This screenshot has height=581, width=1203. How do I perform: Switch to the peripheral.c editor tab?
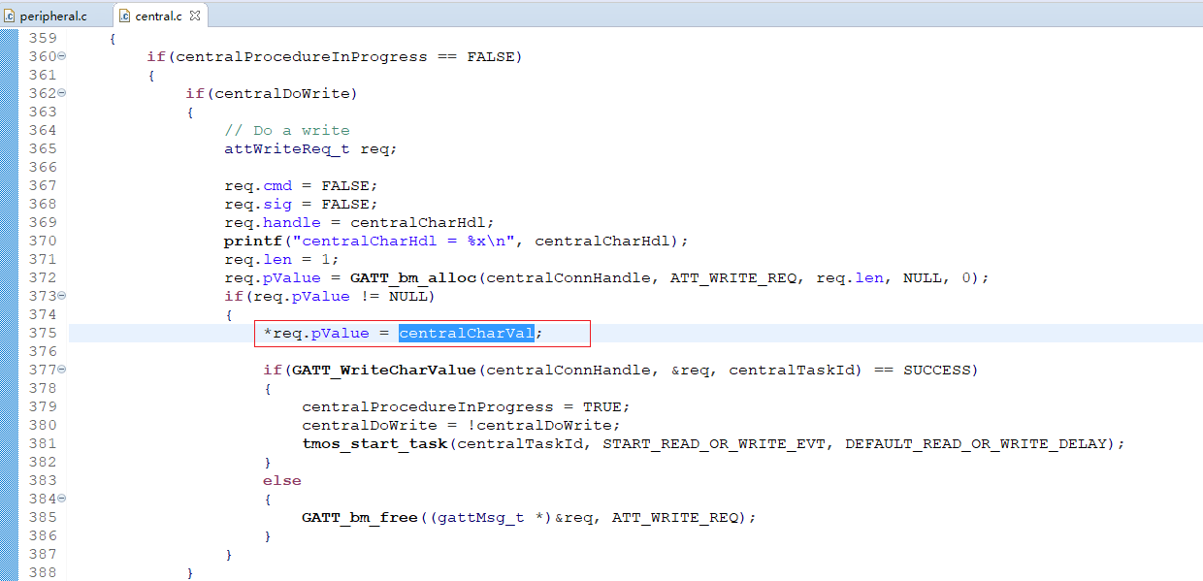tap(52, 16)
